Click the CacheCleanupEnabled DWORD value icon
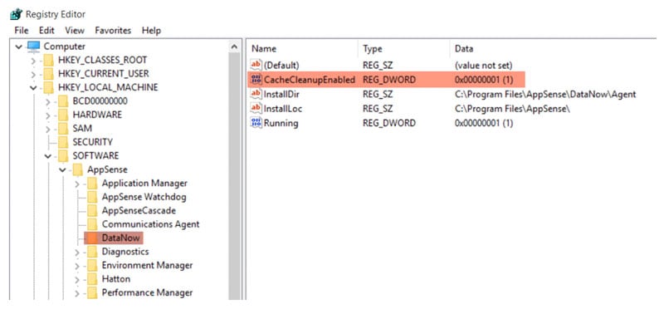 (256, 79)
